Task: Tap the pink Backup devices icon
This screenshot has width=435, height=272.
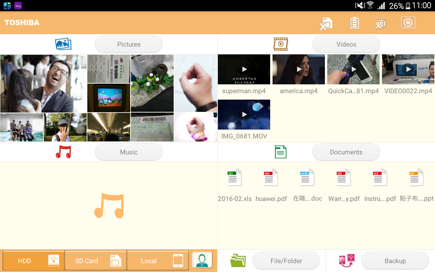Action: point(347,261)
